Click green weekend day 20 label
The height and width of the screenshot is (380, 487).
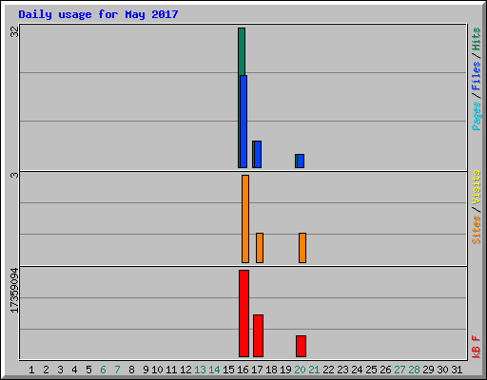click(x=300, y=370)
